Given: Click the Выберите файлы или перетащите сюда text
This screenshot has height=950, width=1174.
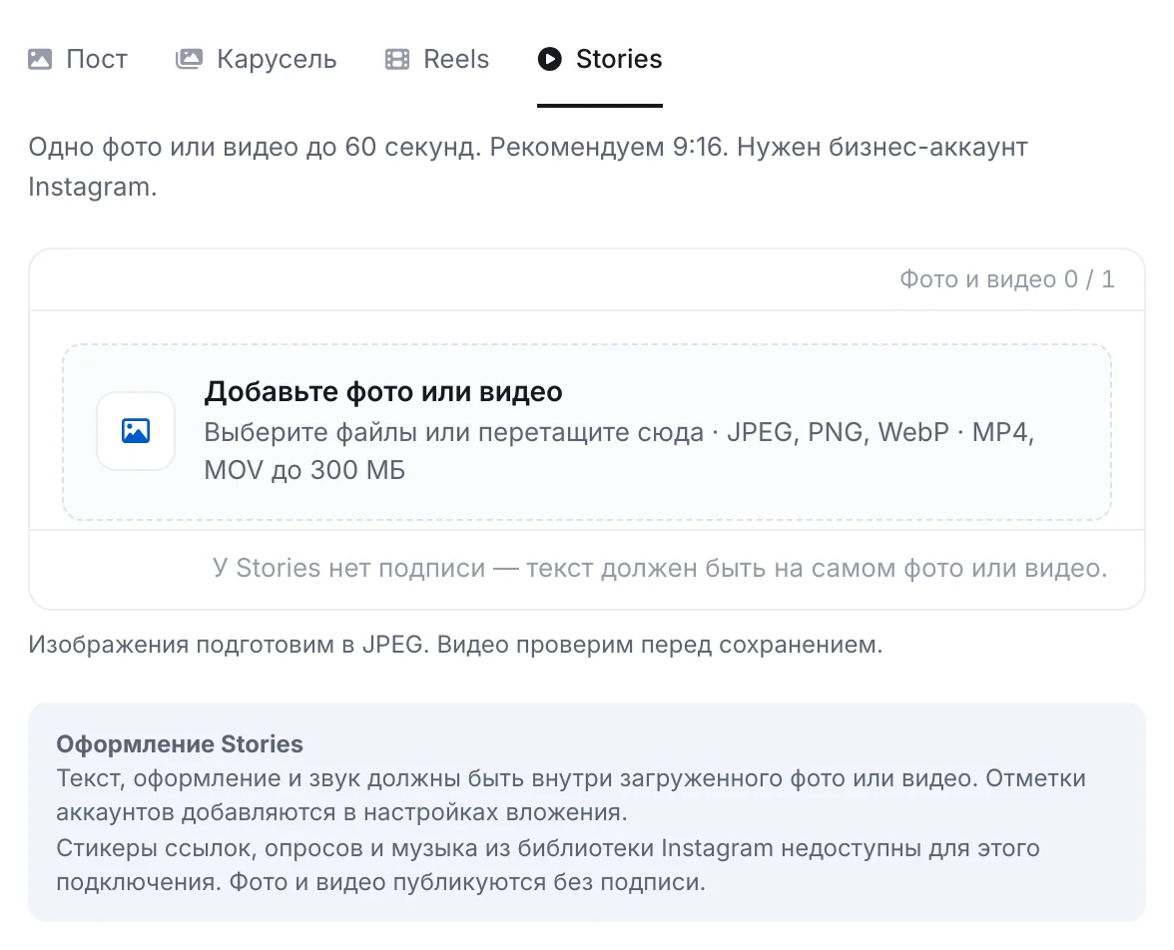Looking at the screenshot, I should coord(453,432).
